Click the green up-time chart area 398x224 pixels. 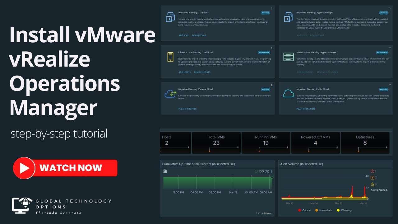(x=218, y=183)
